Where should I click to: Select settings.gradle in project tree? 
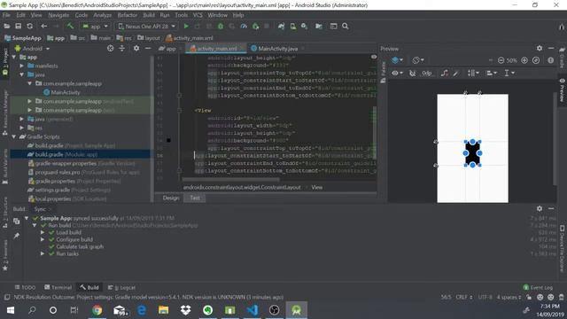[x=69, y=190]
